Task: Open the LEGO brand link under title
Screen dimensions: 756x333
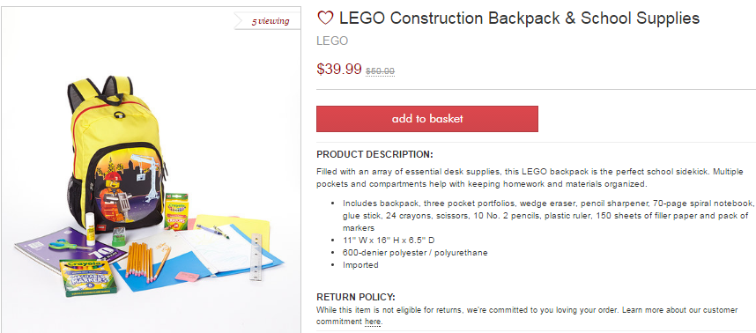Action: tap(331, 41)
